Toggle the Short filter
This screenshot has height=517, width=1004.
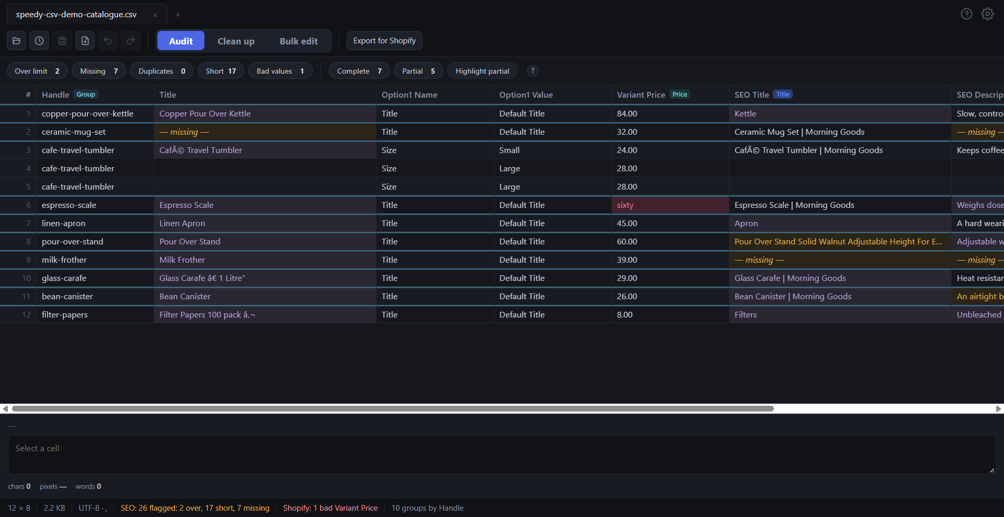221,71
